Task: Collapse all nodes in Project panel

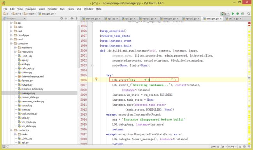Action: pos(66,19)
